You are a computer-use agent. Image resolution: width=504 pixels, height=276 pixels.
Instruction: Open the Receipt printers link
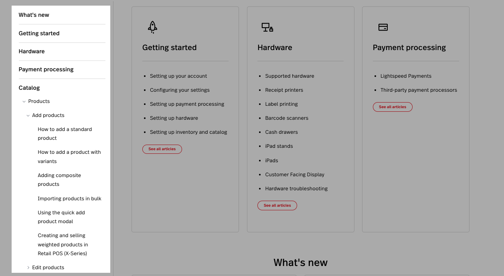pos(284,90)
